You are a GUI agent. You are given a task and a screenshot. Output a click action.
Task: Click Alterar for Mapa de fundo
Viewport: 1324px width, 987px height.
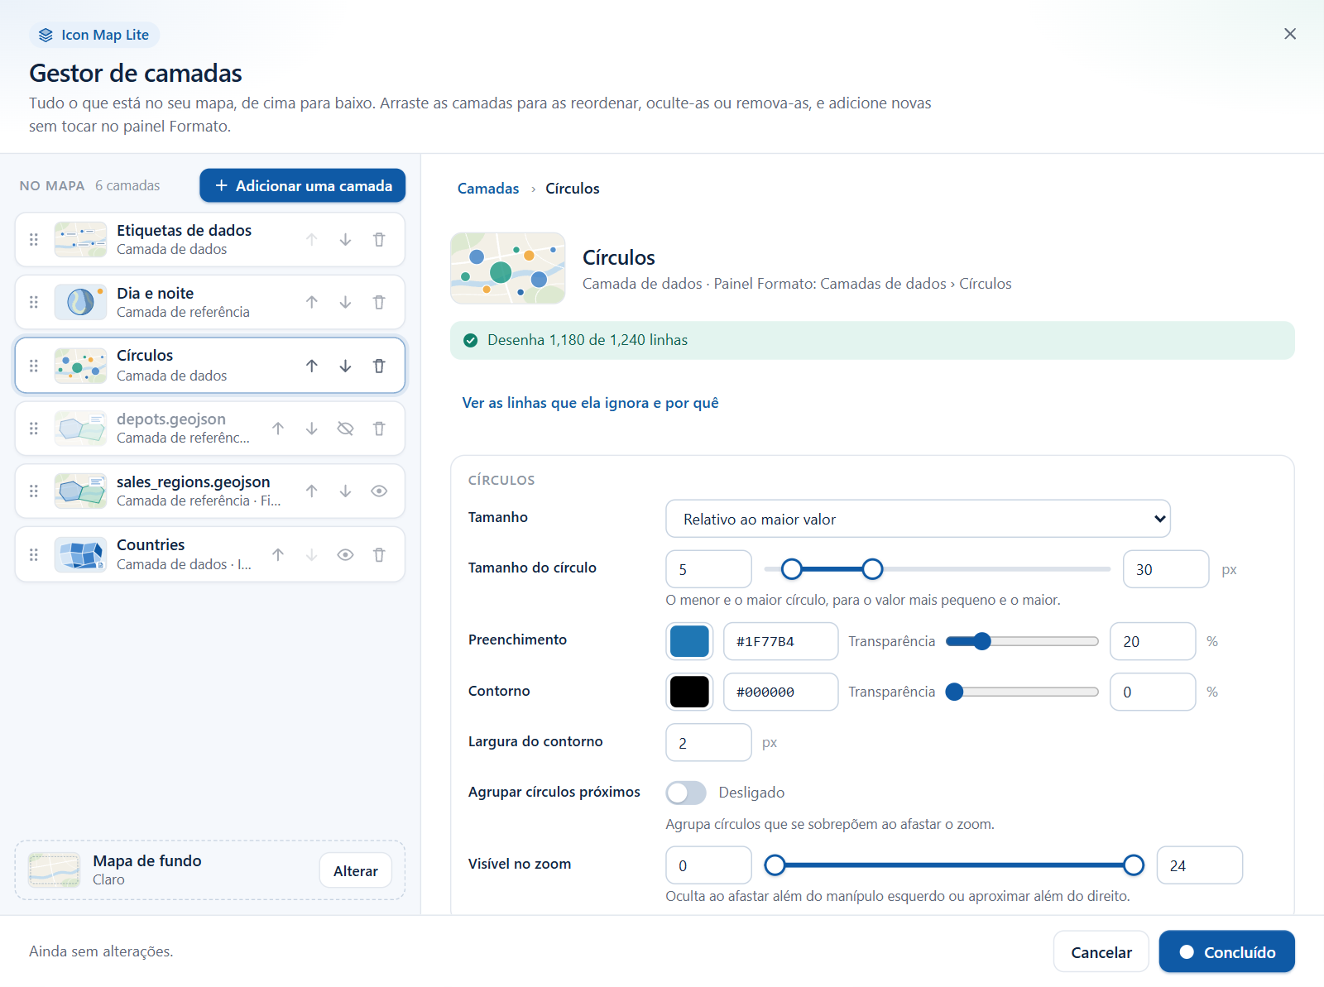(x=356, y=870)
